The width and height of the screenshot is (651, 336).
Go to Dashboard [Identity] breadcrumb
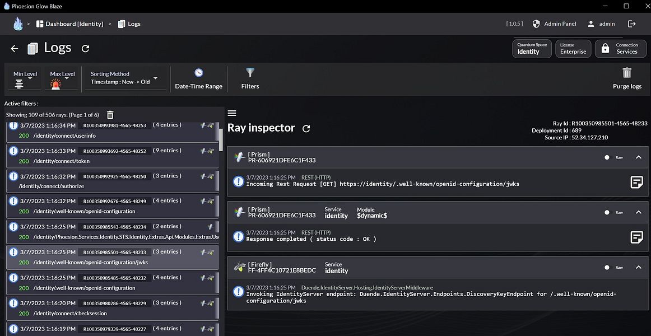(x=69, y=24)
